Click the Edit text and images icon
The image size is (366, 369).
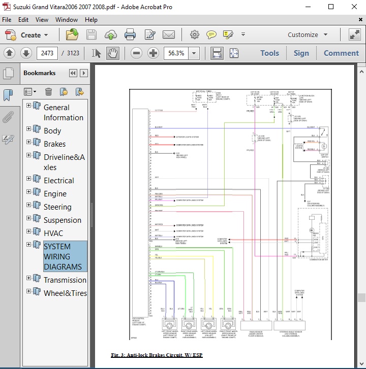pos(150,35)
